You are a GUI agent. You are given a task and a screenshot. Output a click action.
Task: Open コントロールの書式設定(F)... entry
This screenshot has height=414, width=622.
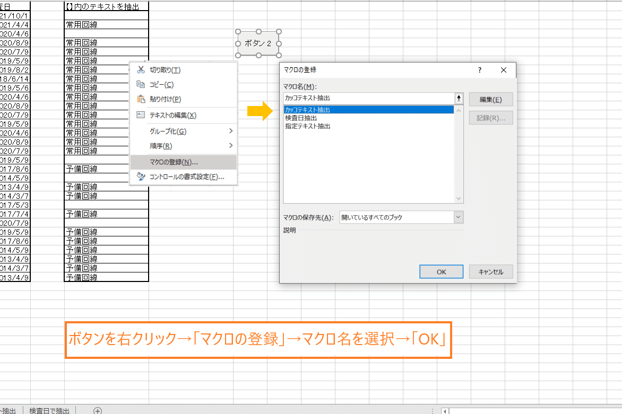pyautogui.click(x=183, y=177)
